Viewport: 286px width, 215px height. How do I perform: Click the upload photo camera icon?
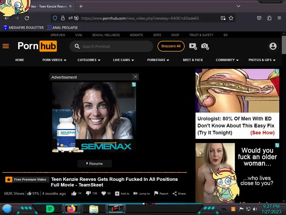(205, 46)
